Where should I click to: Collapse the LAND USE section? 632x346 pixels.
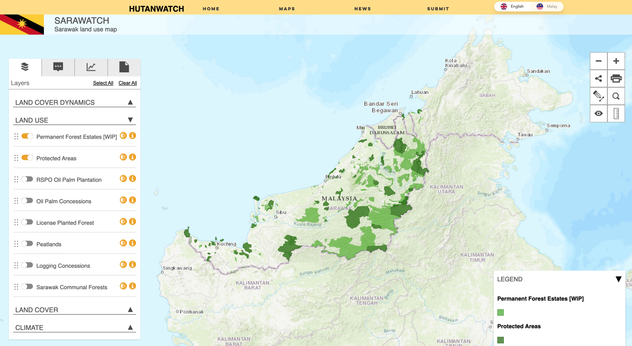pyautogui.click(x=130, y=120)
